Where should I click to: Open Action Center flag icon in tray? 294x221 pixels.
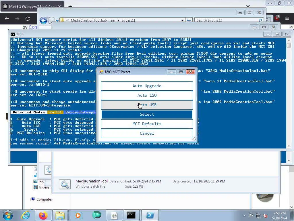[x=251, y=215]
